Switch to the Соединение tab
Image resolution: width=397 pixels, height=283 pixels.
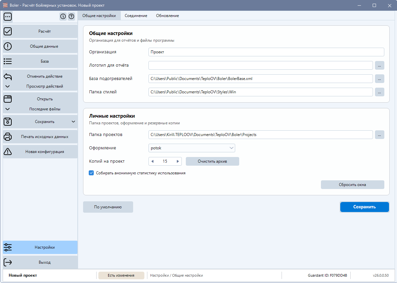tap(136, 16)
